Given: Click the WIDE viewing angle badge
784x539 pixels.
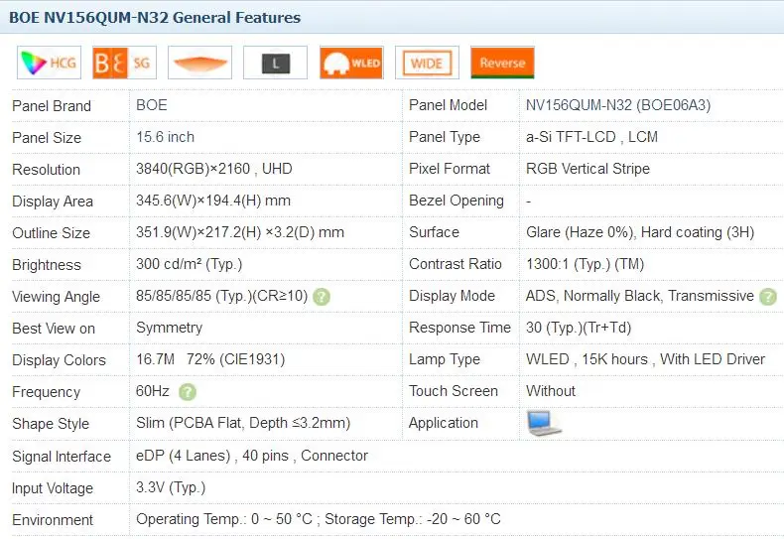Looking at the screenshot, I should coord(426,63).
